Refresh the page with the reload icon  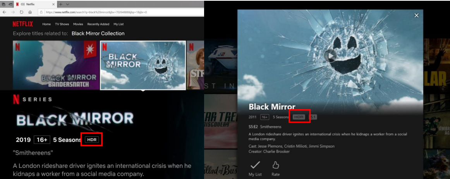(x=22, y=12)
